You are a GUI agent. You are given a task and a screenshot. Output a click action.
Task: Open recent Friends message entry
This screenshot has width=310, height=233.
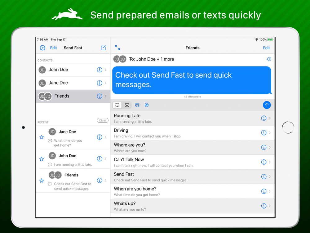pyautogui.click(x=73, y=180)
